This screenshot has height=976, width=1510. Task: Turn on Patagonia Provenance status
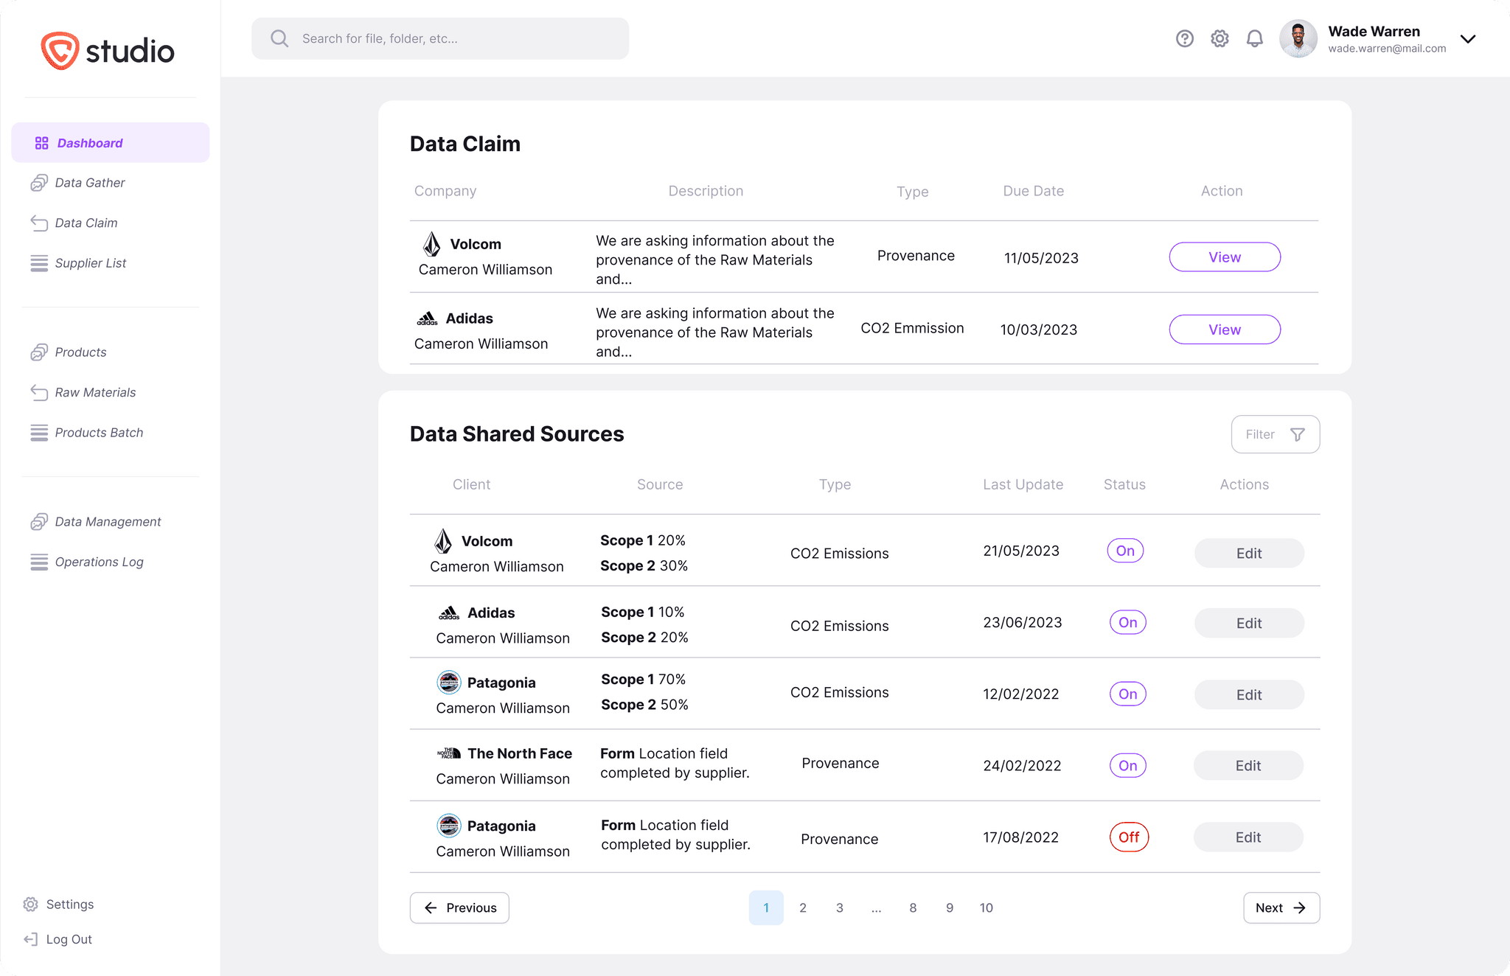(1129, 837)
